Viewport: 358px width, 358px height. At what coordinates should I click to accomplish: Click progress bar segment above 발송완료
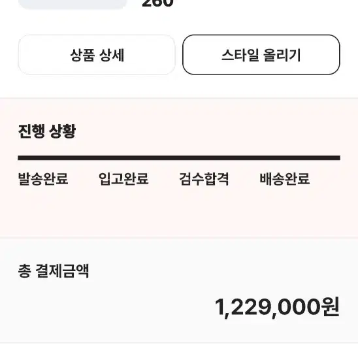tap(58, 158)
